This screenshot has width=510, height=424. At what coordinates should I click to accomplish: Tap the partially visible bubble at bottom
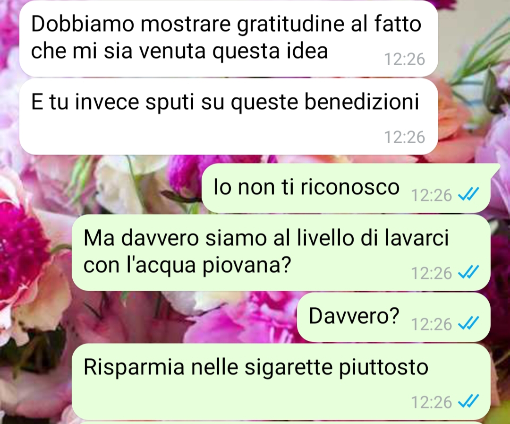coord(280,423)
